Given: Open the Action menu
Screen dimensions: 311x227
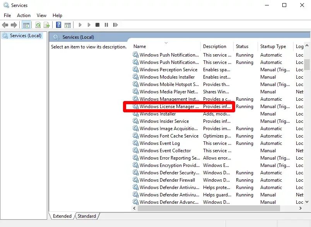Looking at the screenshot, I should pos(24,15).
